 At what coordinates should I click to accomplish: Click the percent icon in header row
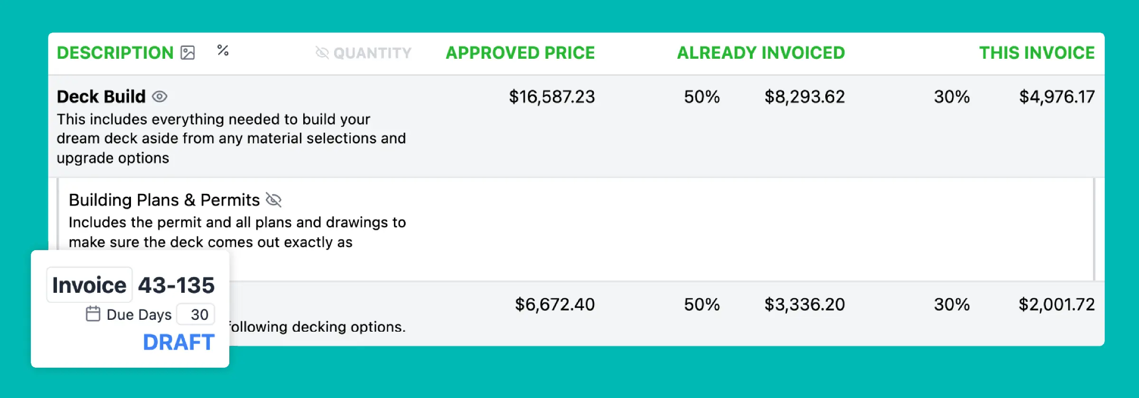[223, 50]
